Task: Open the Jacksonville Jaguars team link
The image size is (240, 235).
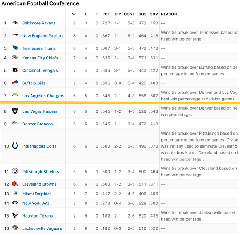Action: coord(42,228)
